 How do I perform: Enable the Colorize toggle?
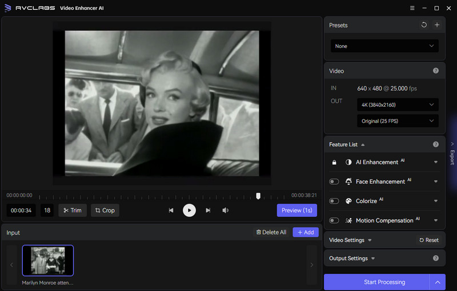[x=334, y=201]
